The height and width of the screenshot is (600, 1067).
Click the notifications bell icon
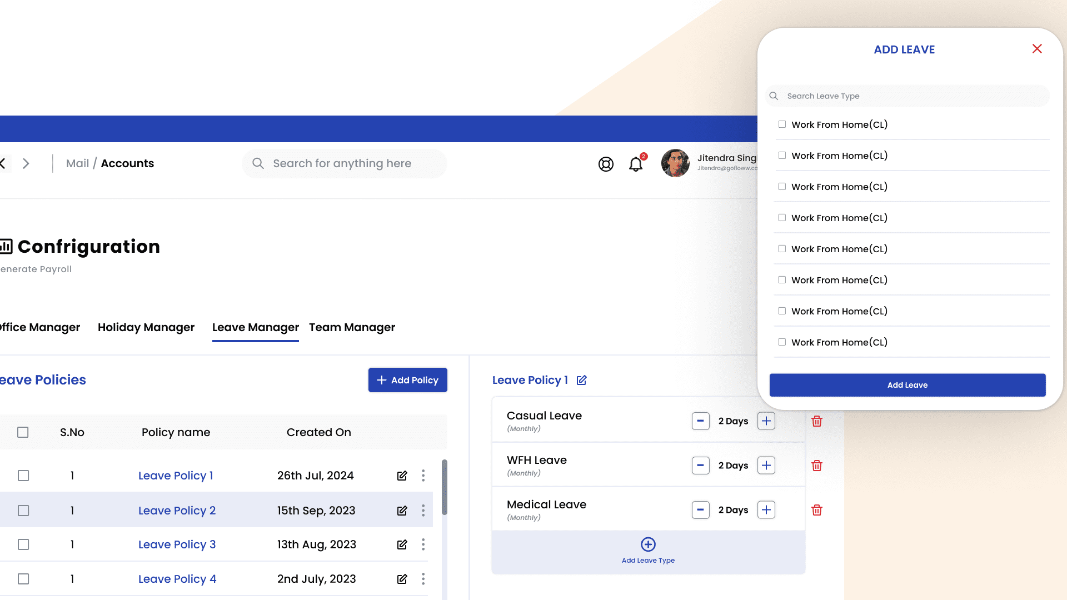tap(635, 163)
